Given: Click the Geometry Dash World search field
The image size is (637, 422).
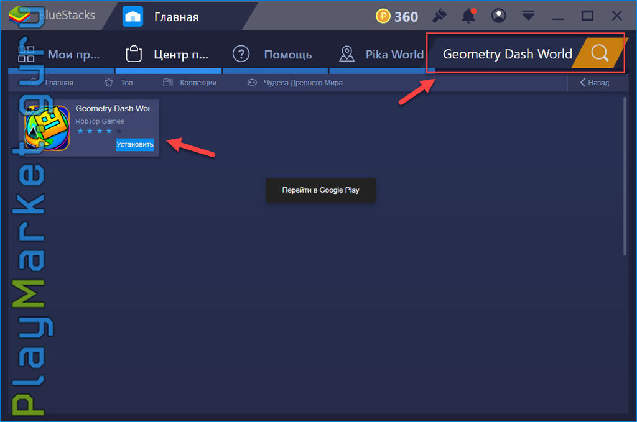Looking at the screenshot, I should (507, 54).
